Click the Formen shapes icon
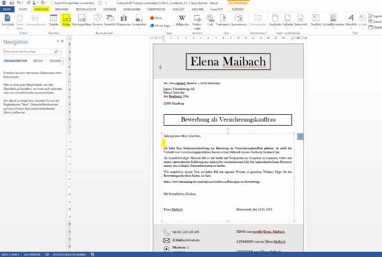 click(x=97, y=21)
